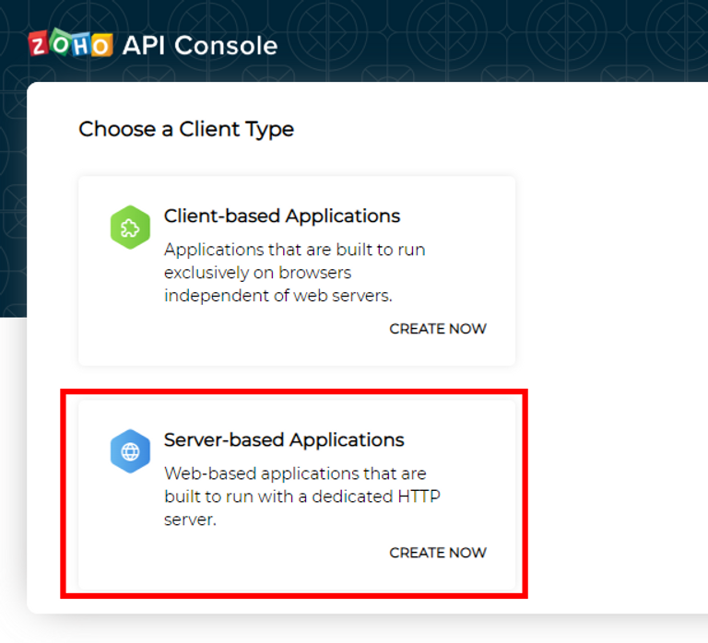Create a Server-based Application via CREATE NOW
Viewport: 708px width, 643px height.
[438, 553]
